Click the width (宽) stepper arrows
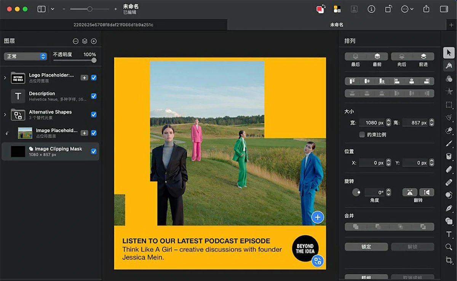This screenshot has height=281, width=457. [x=388, y=123]
